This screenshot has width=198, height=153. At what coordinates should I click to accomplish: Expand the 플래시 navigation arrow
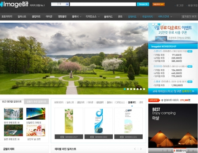coord(80,17)
